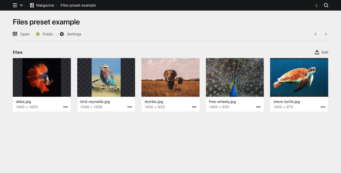
Task: Open the elephant image thumbnail
Action: [170, 77]
